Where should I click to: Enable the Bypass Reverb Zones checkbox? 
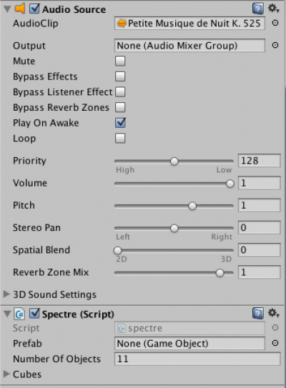120,107
